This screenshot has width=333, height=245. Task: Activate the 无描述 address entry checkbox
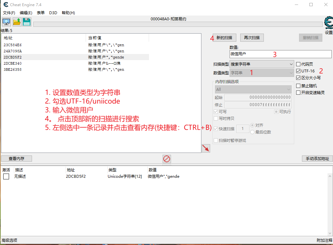click(6, 176)
